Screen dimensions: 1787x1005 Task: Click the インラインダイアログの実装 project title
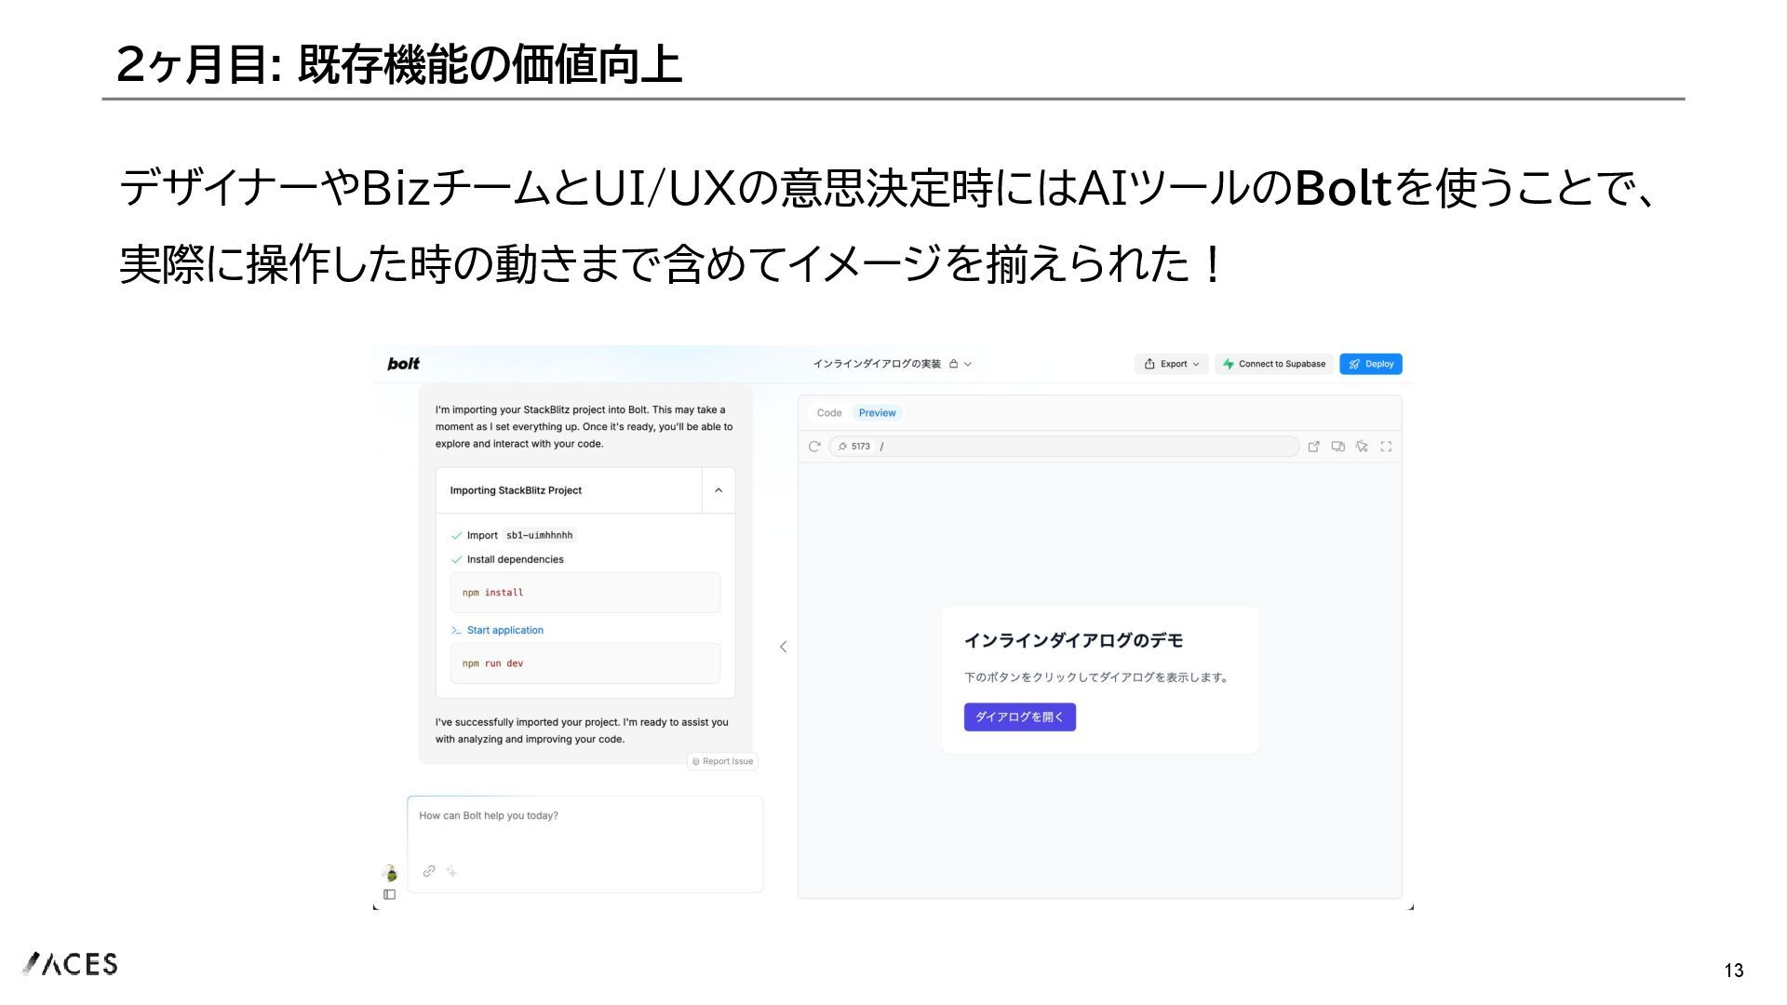tap(877, 364)
